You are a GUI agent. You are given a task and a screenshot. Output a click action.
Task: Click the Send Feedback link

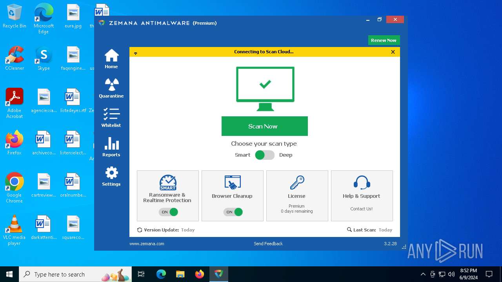coord(268,244)
